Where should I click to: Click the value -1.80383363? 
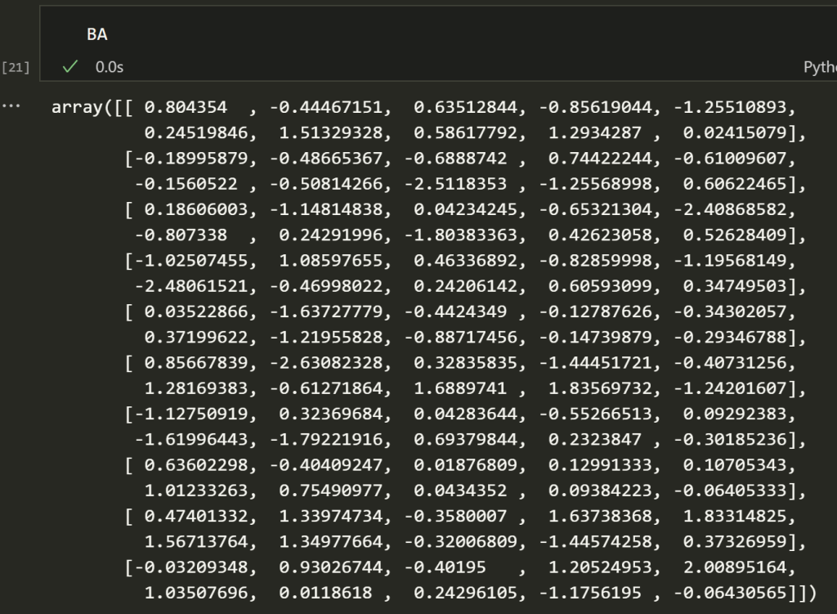[461, 235]
